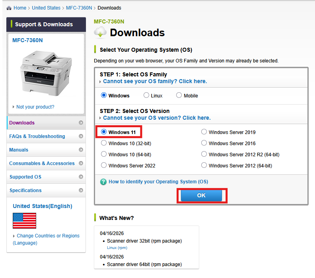Open the Supported OS sidebar item
Screen dimensions: 315x278
pyautogui.click(x=46, y=177)
